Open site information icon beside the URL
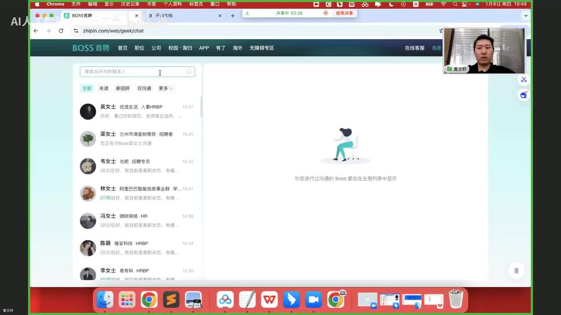Image resolution: width=561 pixels, height=315 pixels. click(76, 31)
